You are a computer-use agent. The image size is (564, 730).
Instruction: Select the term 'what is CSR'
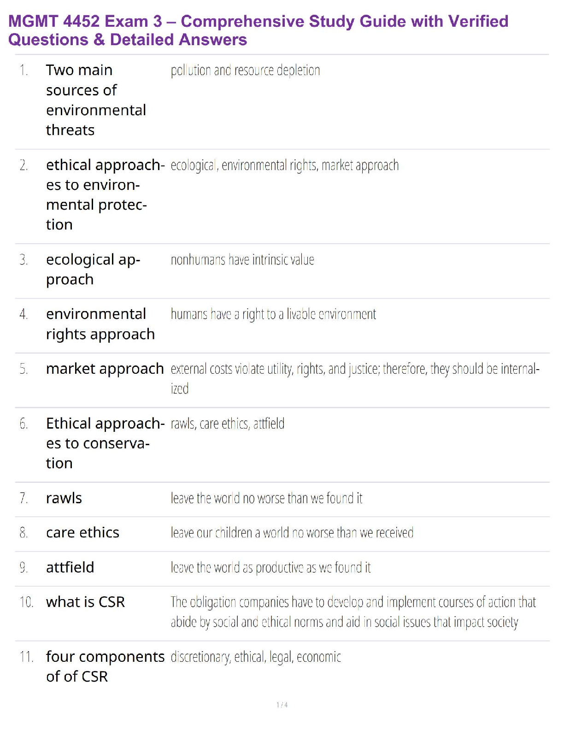pos(86,602)
